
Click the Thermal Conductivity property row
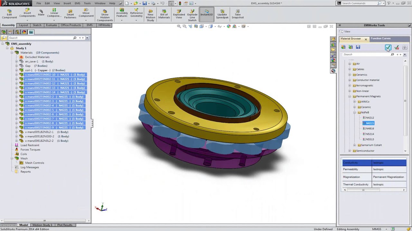pos(374,184)
